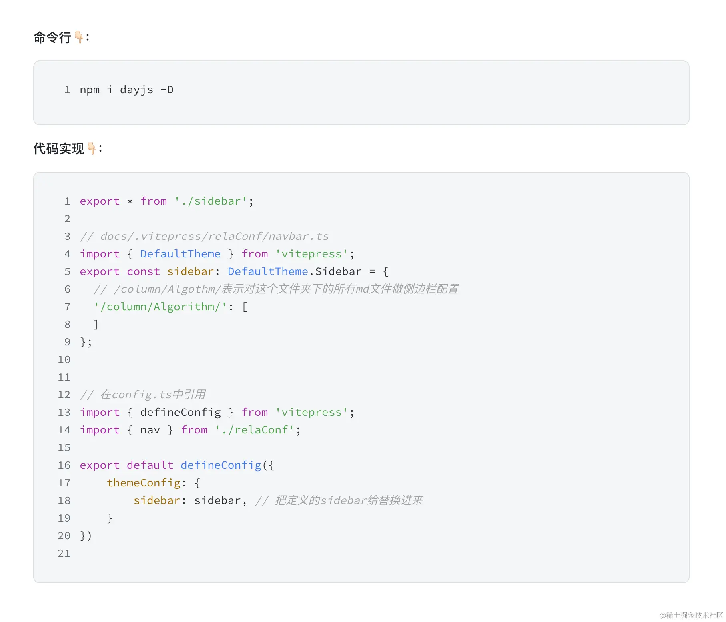
Task: Click the line 'export const sidebar: DefaultTheme.Sidebar'
Action: coord(234,271)
